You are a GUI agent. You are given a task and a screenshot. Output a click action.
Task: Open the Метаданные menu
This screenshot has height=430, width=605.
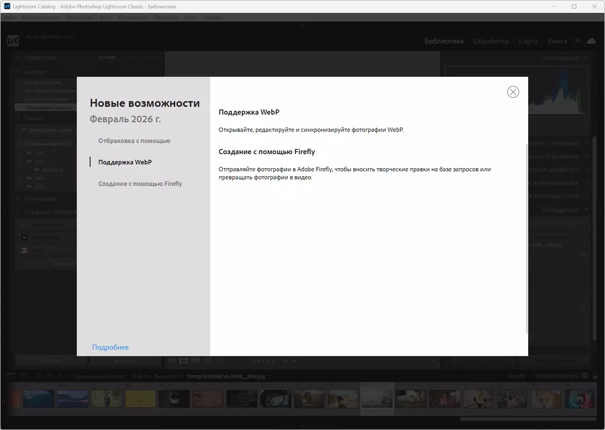(133, 17)
